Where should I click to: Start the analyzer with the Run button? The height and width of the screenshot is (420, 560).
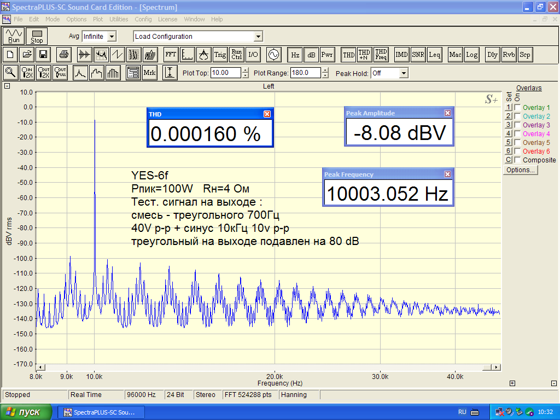tap(14, 36)
